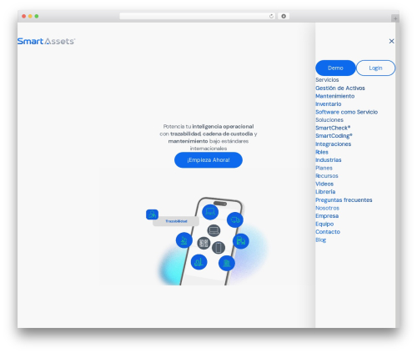Close the side navigation menu
Viewport: 417px width, 353px height.
pyautogui.click(x=391, y=41)
